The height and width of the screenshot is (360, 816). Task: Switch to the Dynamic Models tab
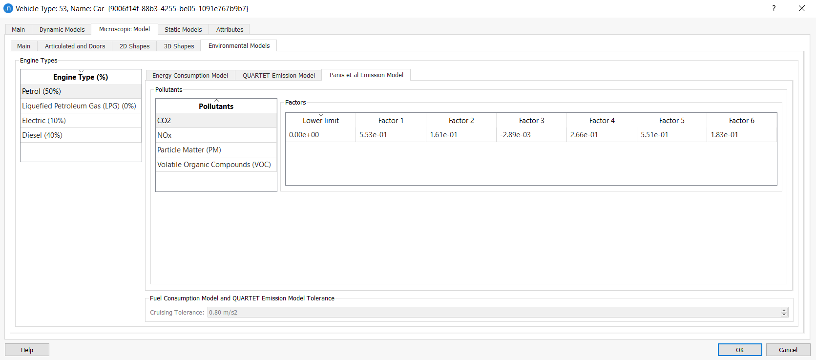click(62, 30)
